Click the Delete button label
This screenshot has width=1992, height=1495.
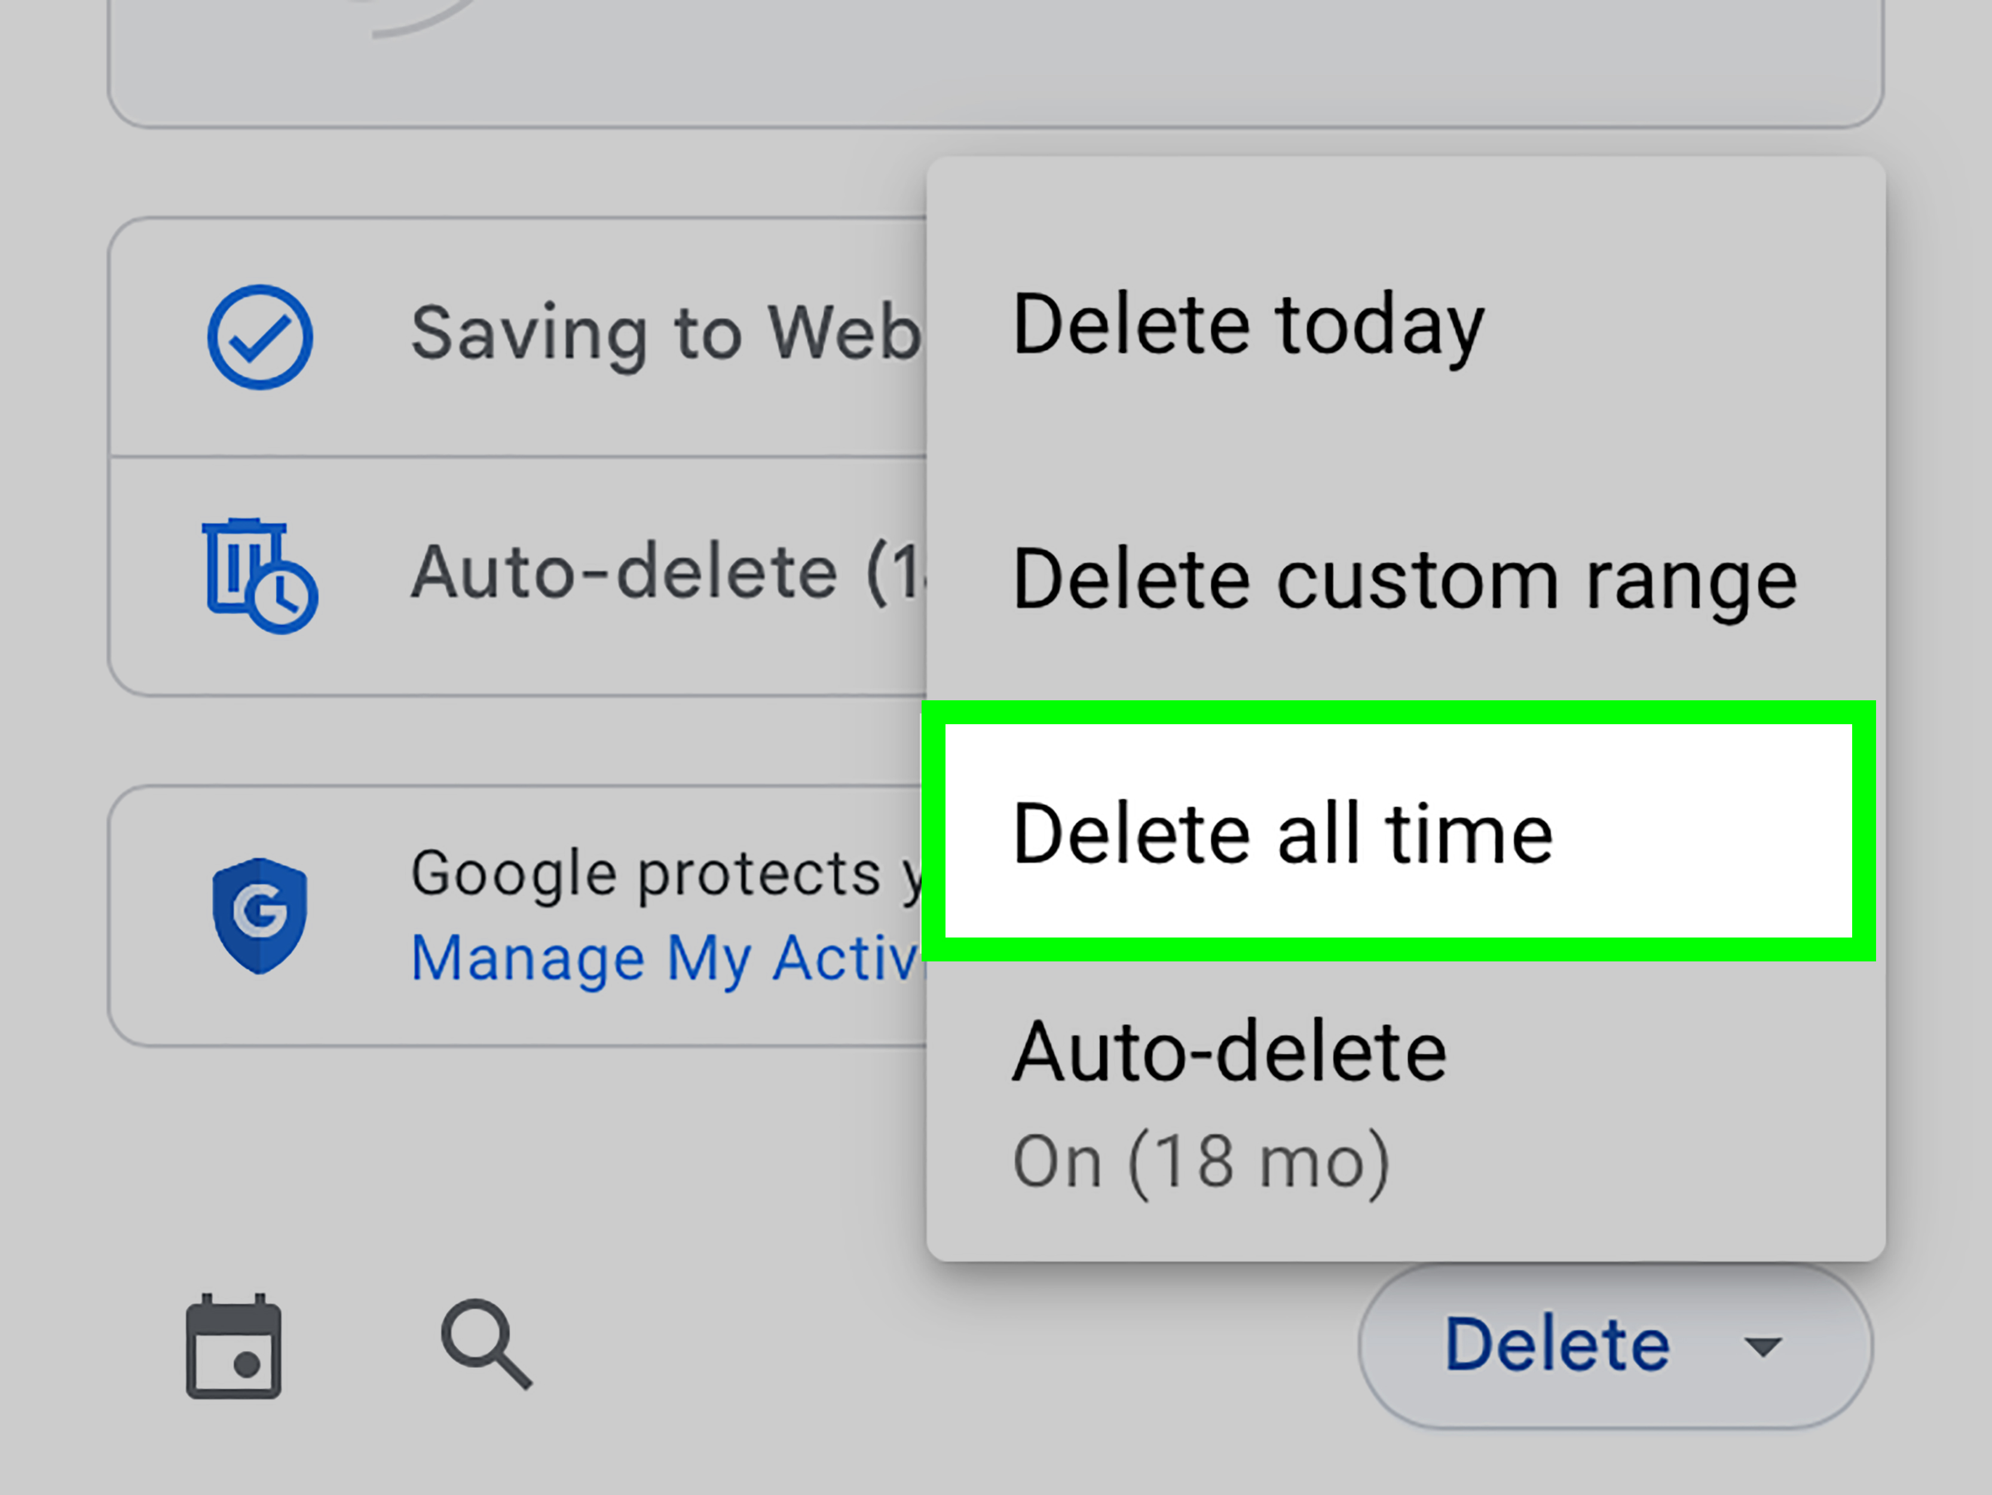click(x=1557, y=1344)
